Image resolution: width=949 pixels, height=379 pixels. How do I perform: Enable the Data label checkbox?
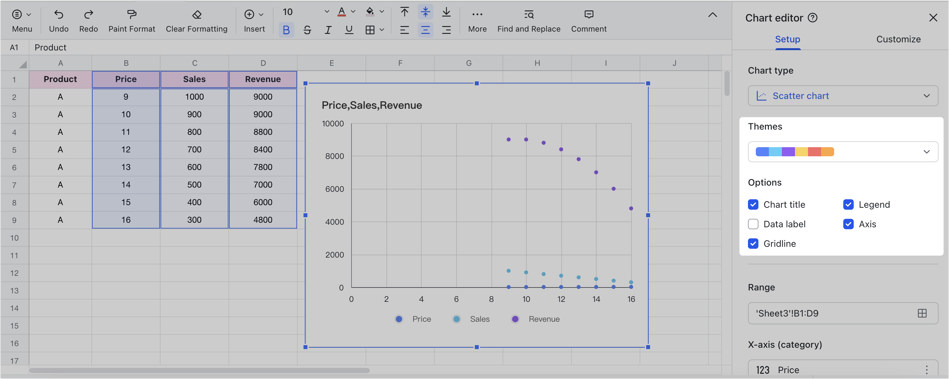point(753,224)
